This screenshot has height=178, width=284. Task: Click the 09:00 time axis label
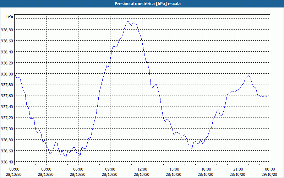coord(110,169)
